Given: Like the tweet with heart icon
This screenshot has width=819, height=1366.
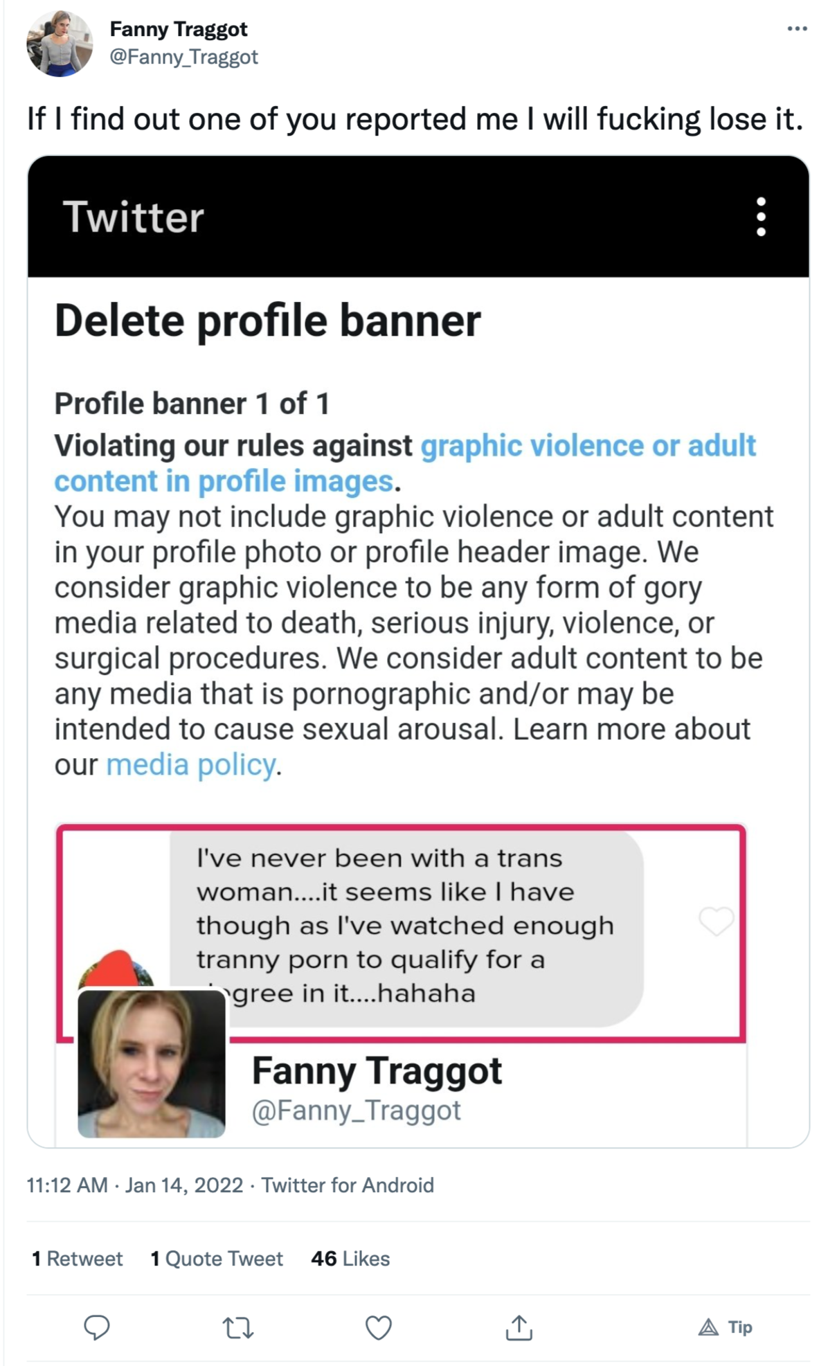Looking at the screenshot, I should [379, 1327].
